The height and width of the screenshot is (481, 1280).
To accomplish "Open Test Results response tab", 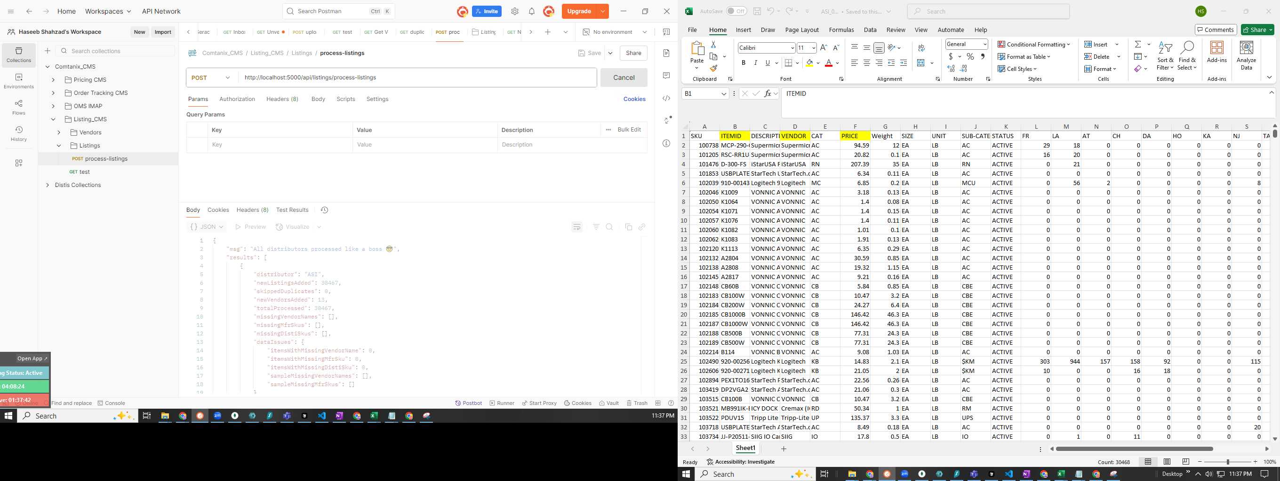I will [292, 210].
